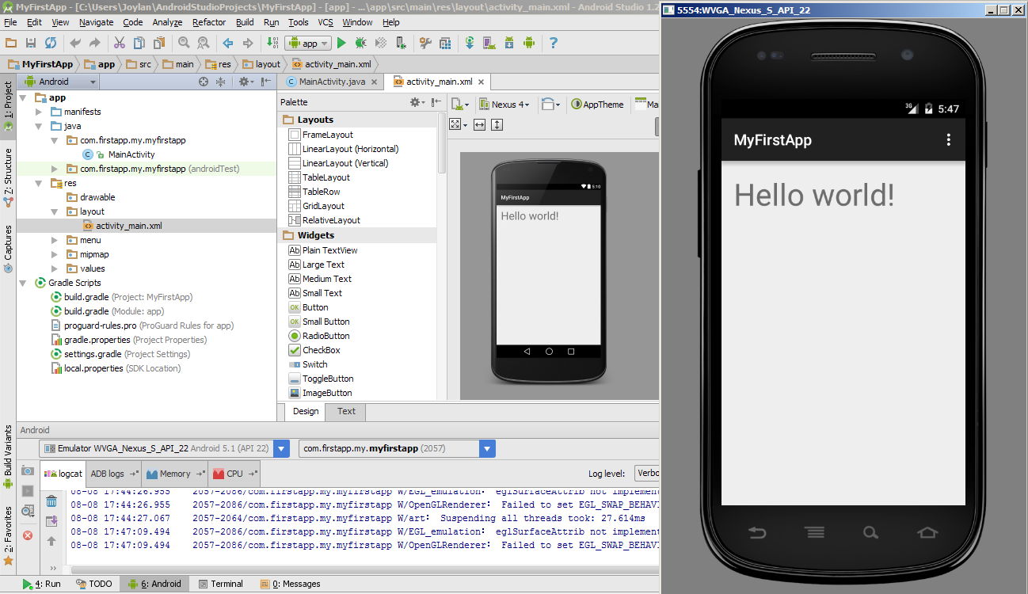Click the Synchronize toolbar icon
Viewport: 1028px width, 594px height.
pyautogui.click(x=50, y=43)
